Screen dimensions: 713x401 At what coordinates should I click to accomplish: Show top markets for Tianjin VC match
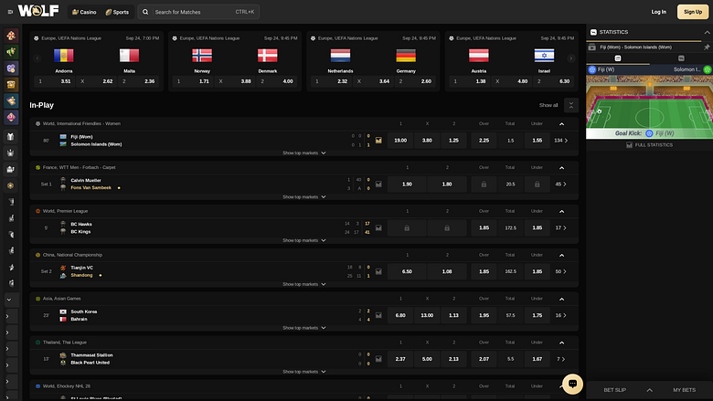[304, 284]
